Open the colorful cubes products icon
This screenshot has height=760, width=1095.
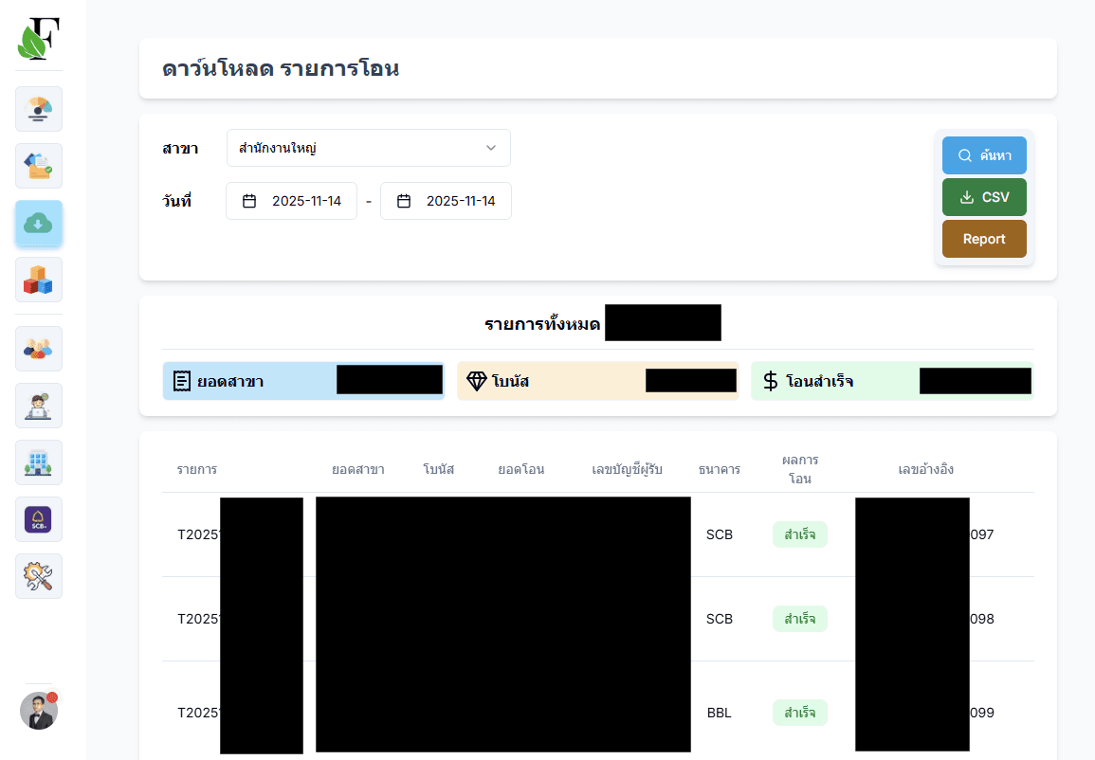[38, 280]
